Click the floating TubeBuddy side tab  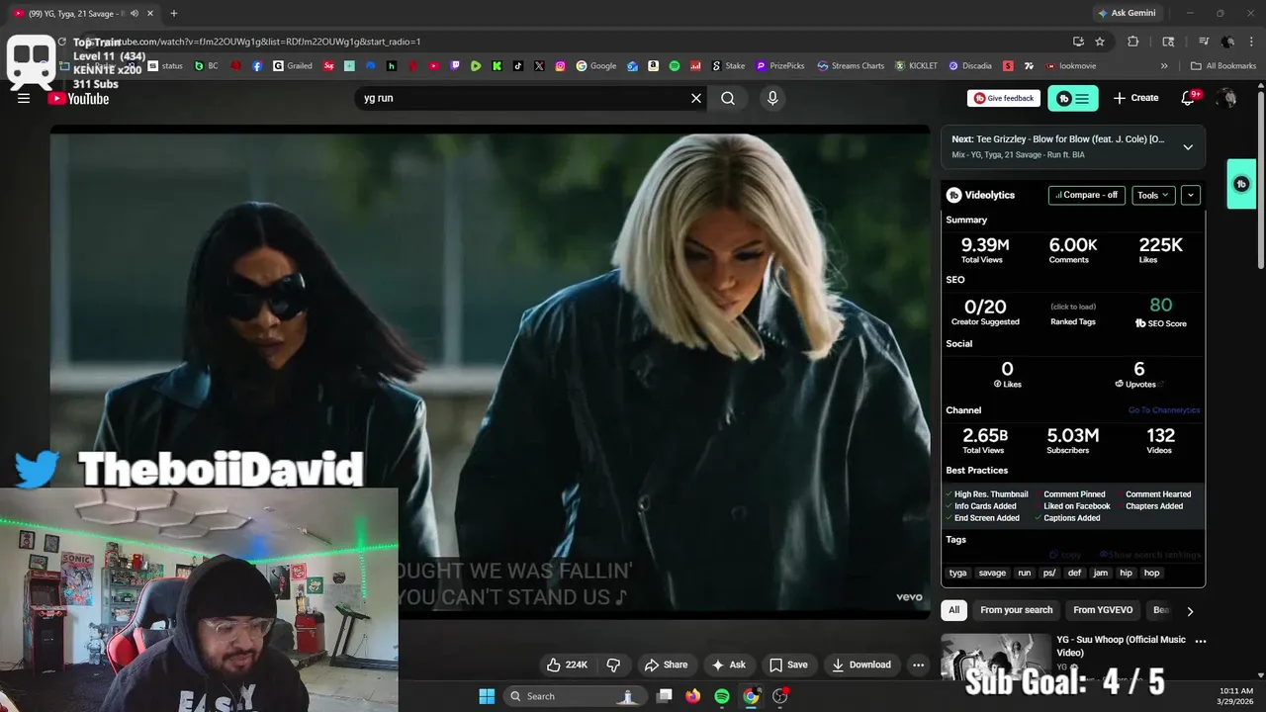(1241, 184)
